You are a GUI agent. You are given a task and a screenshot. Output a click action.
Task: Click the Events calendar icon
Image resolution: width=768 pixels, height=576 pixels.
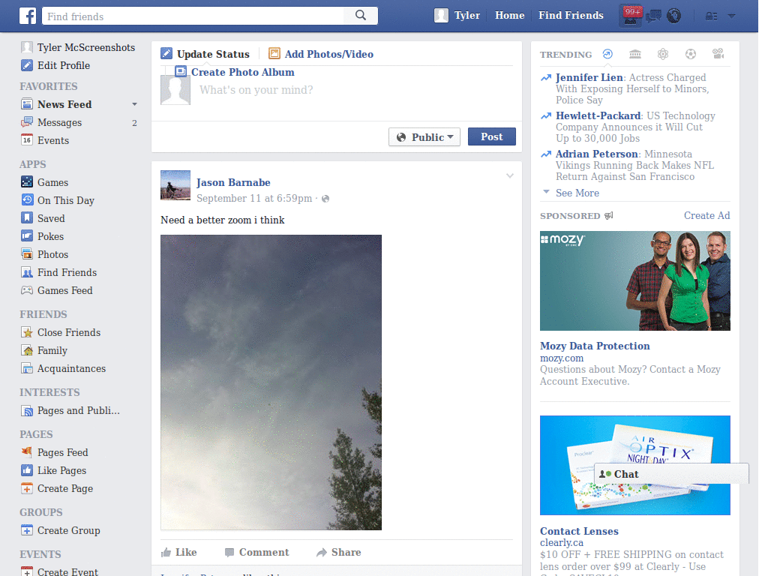(x=27, y=140)
